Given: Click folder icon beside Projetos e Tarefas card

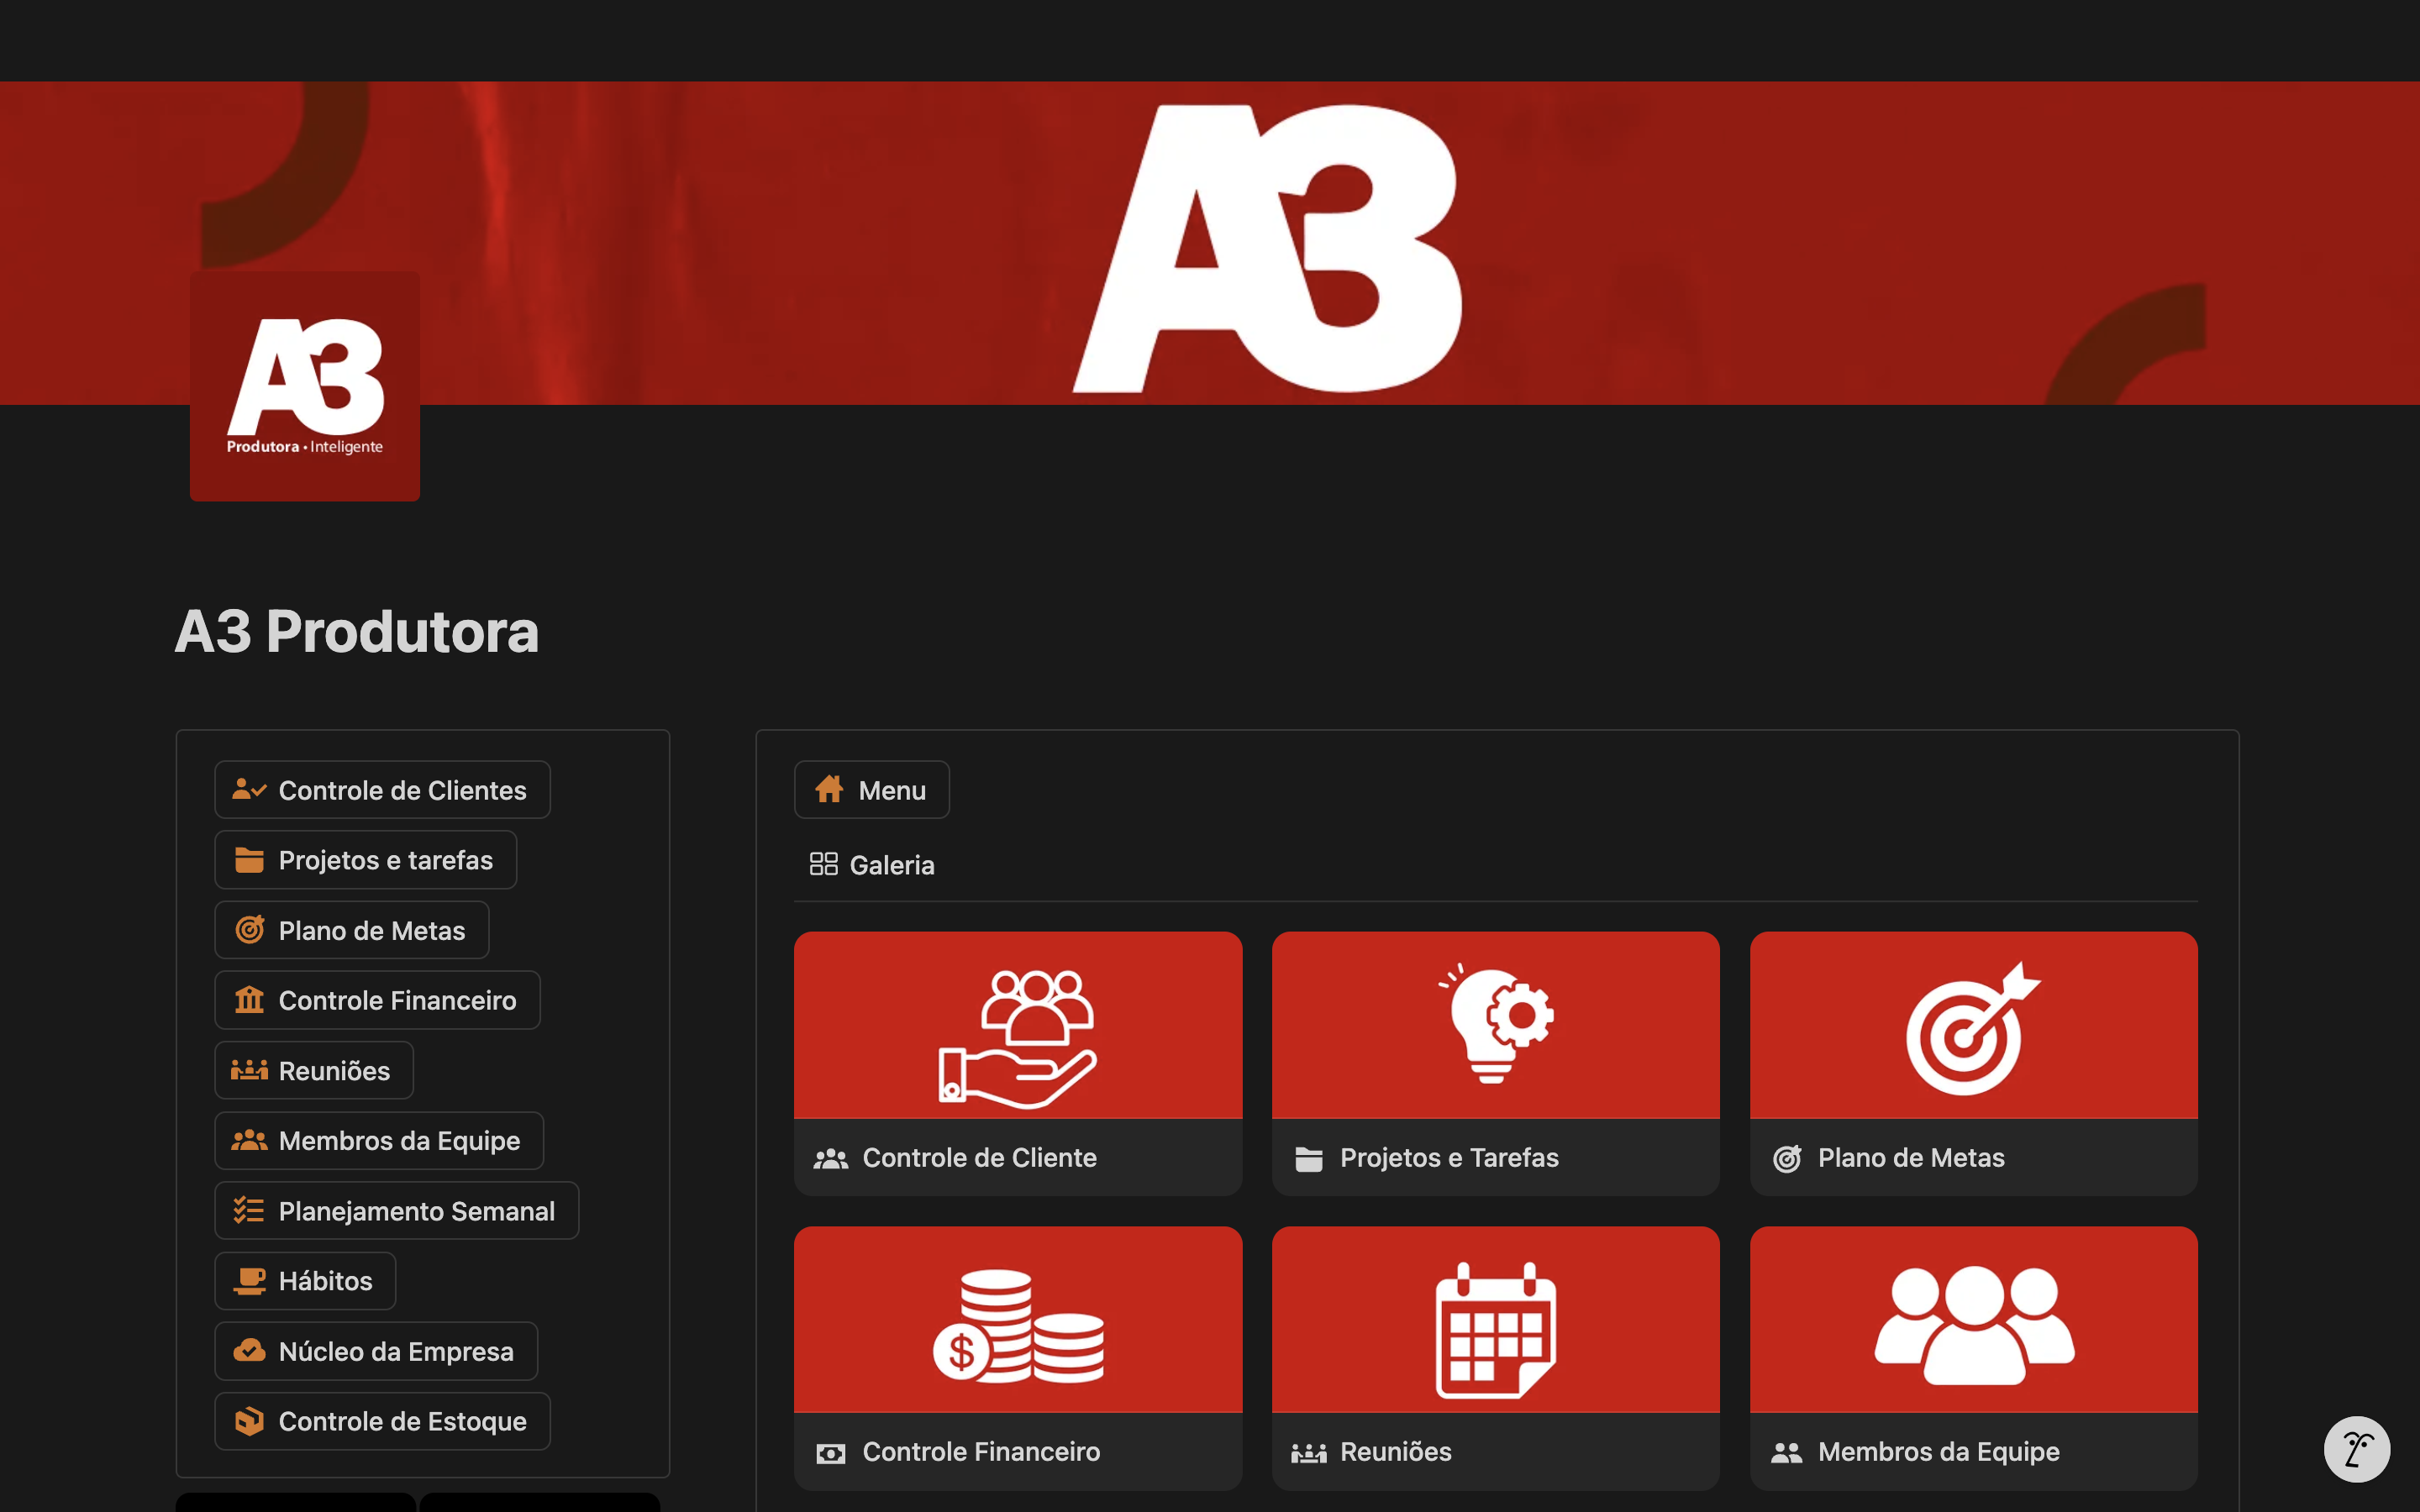Looking at the screenshot, I should coord(1309,1159).
